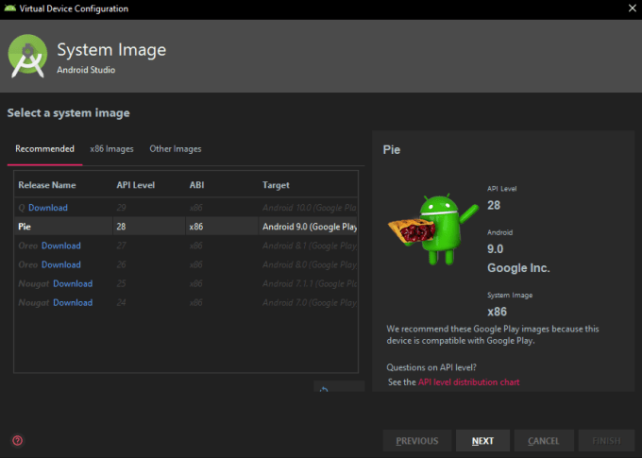The image size is (642, 458).
Task: Click the refresh icon below the table
Action: [x=324, y=389]
